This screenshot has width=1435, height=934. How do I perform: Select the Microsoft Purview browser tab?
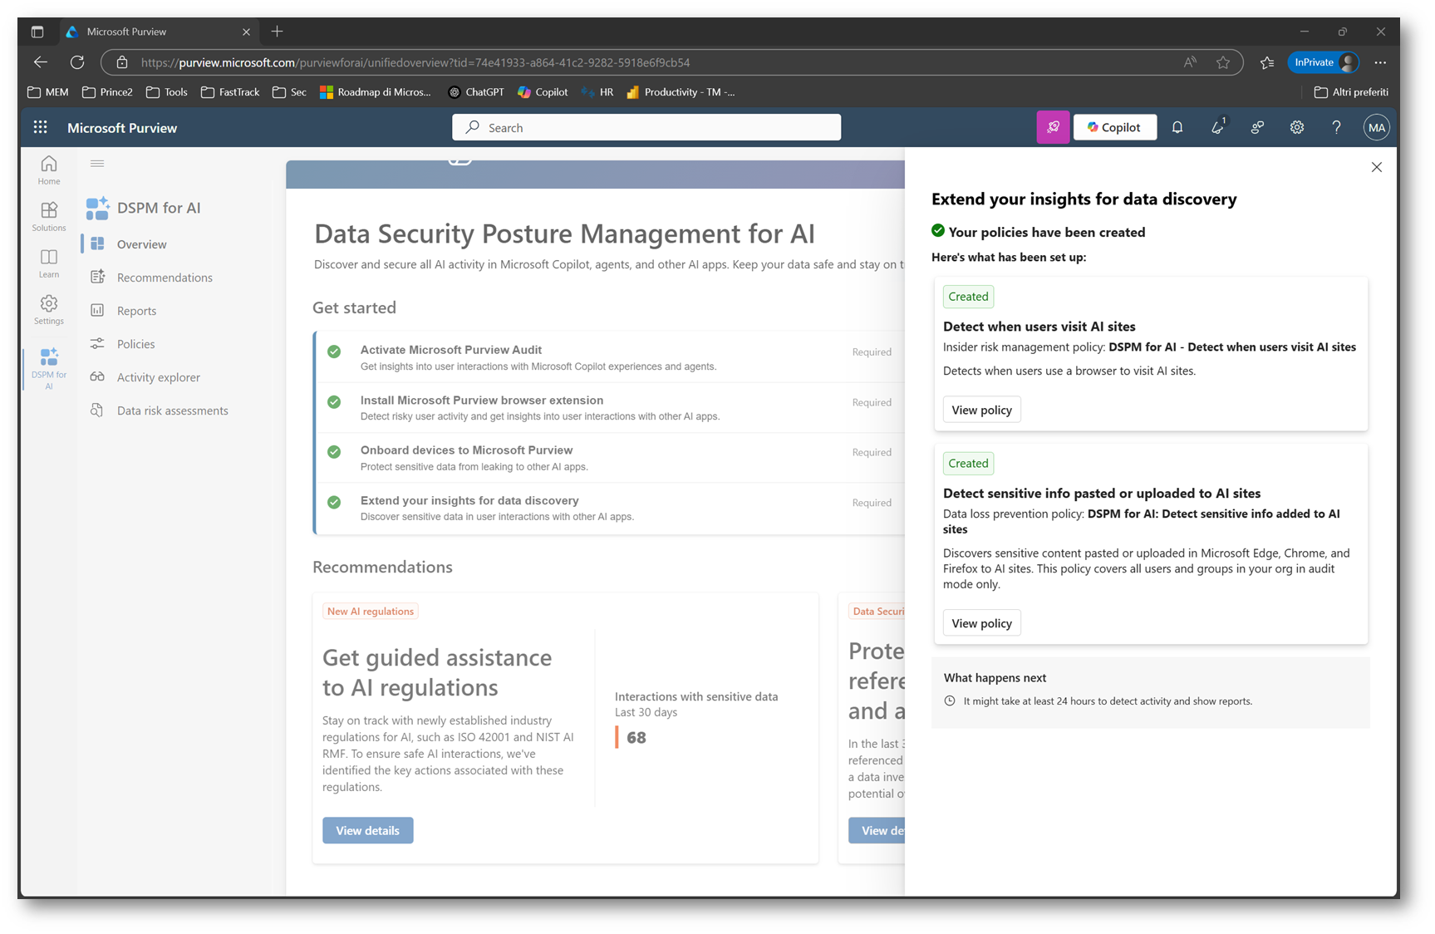tap(158, 32)
